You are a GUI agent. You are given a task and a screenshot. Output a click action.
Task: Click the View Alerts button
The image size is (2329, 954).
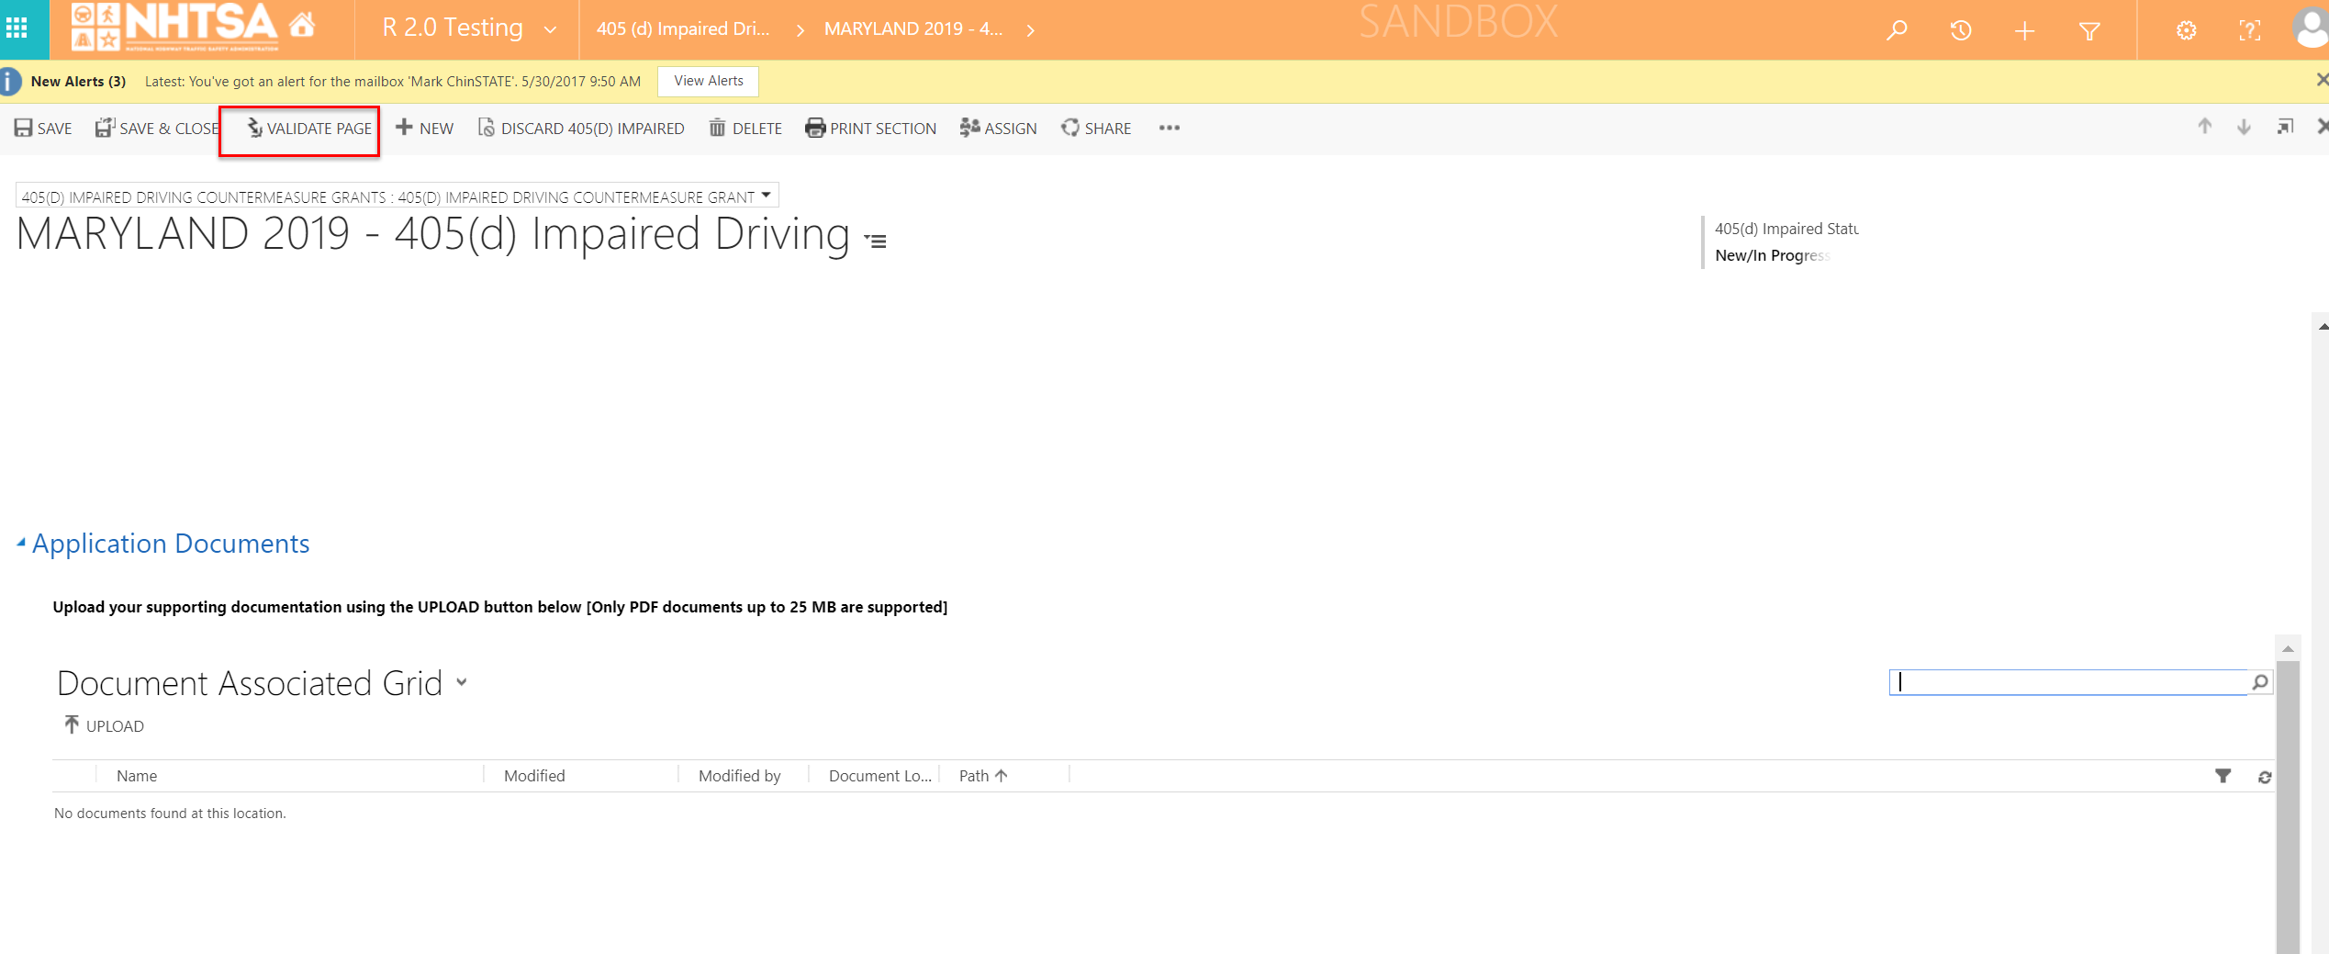(708, 81)
